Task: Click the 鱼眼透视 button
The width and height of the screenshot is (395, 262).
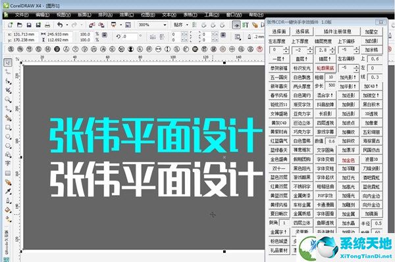Action: tap(325, 223)
